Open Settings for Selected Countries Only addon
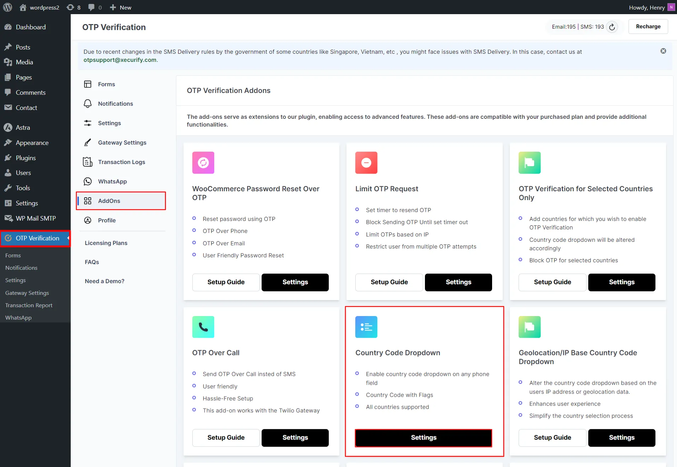 pos(622,282)
